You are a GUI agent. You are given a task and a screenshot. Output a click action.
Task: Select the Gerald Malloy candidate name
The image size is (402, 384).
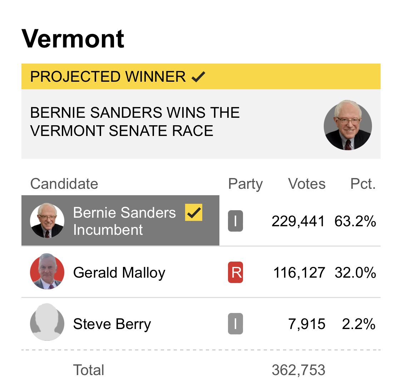coord(119,273)
